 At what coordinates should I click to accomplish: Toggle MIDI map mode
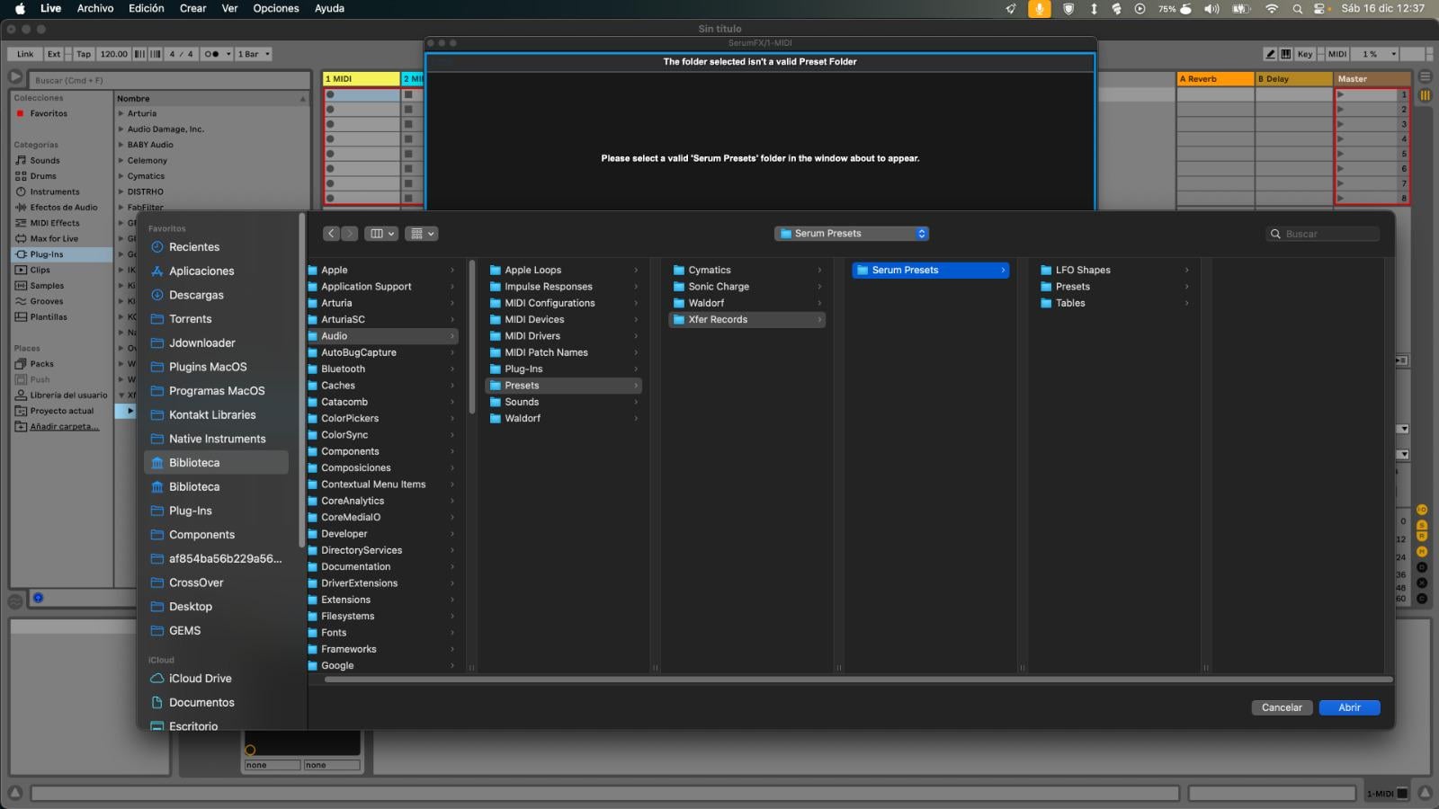pos(1337,54)
